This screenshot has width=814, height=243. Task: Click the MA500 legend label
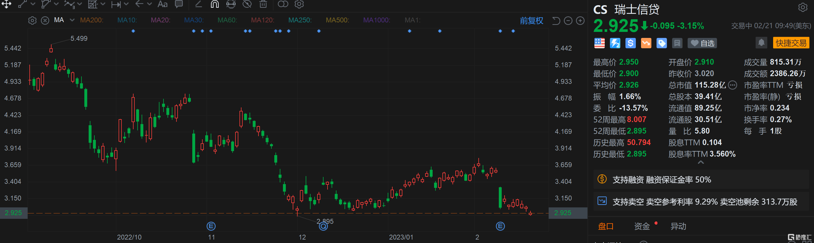(x=337, y=20)
